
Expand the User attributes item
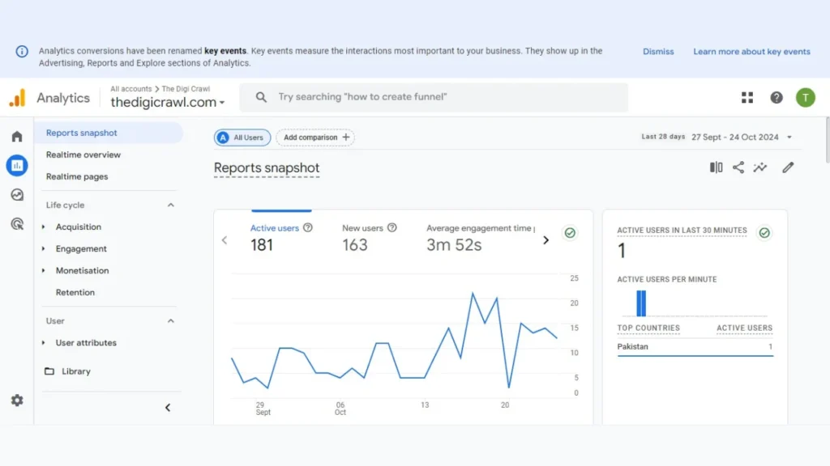pos(44,342)
